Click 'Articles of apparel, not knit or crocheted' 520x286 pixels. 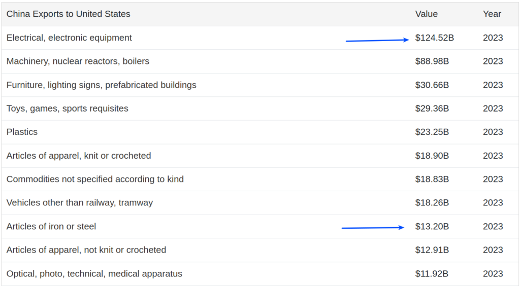86,250
